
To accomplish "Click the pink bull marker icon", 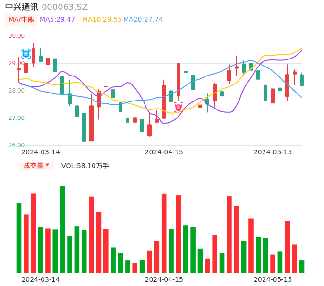I will coord(179,107).
